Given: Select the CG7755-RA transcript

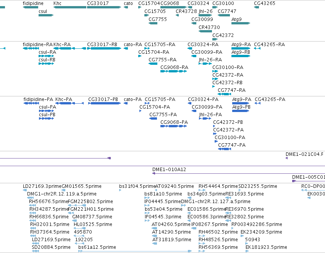Looking at the screenshot, I should [x=153, y=64].
